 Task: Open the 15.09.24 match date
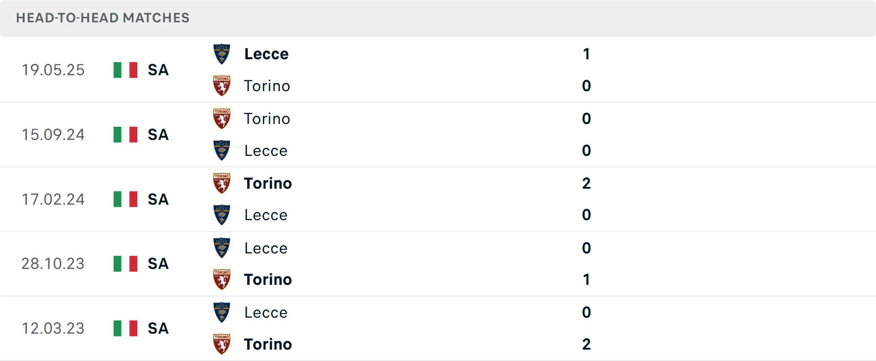tap(53, 135)
